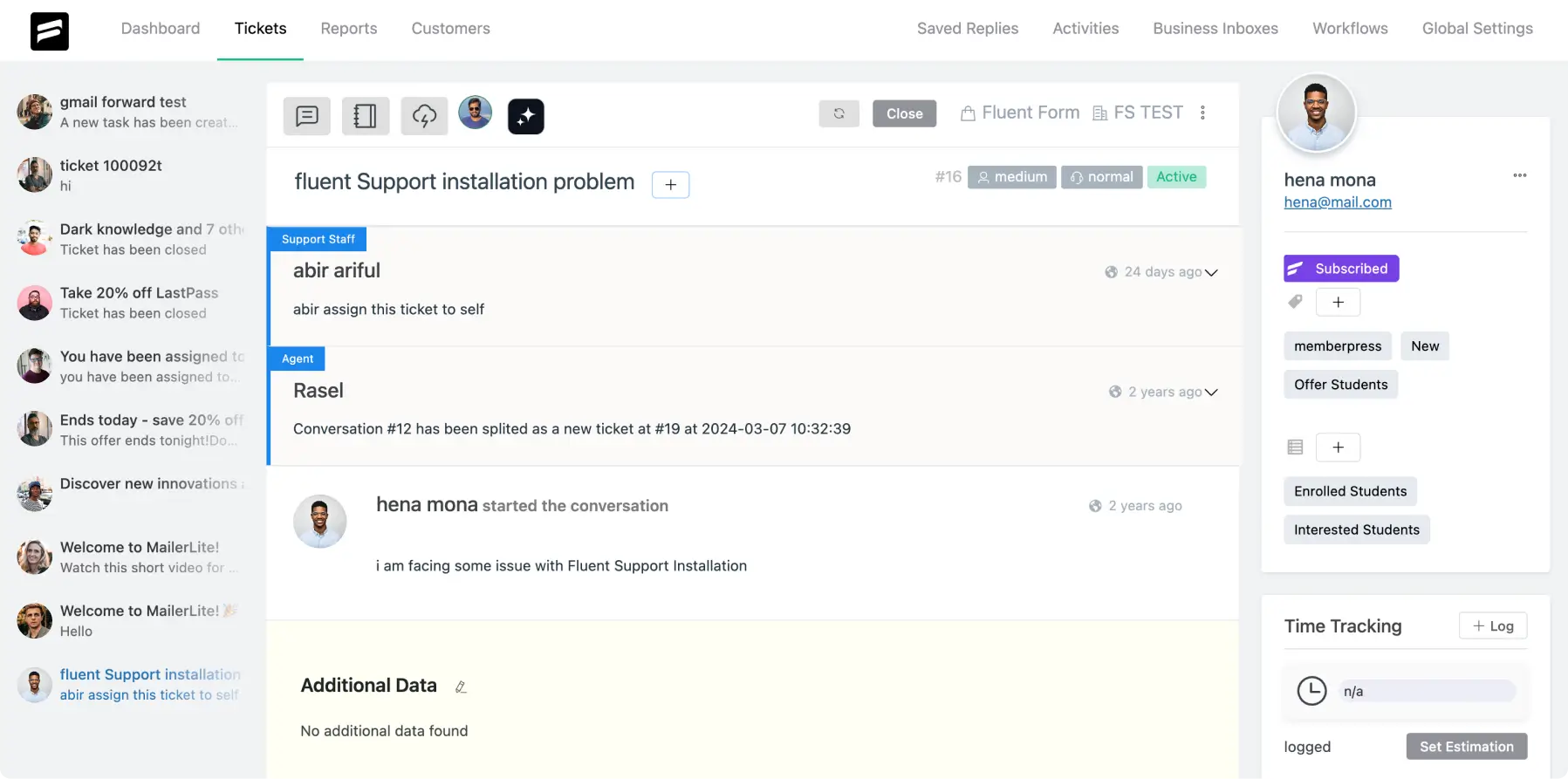Open 'Dark knowledge and 7 others' ticket
The width and height of the screenshot is (1568, 779).
click(x=131, y=239)
